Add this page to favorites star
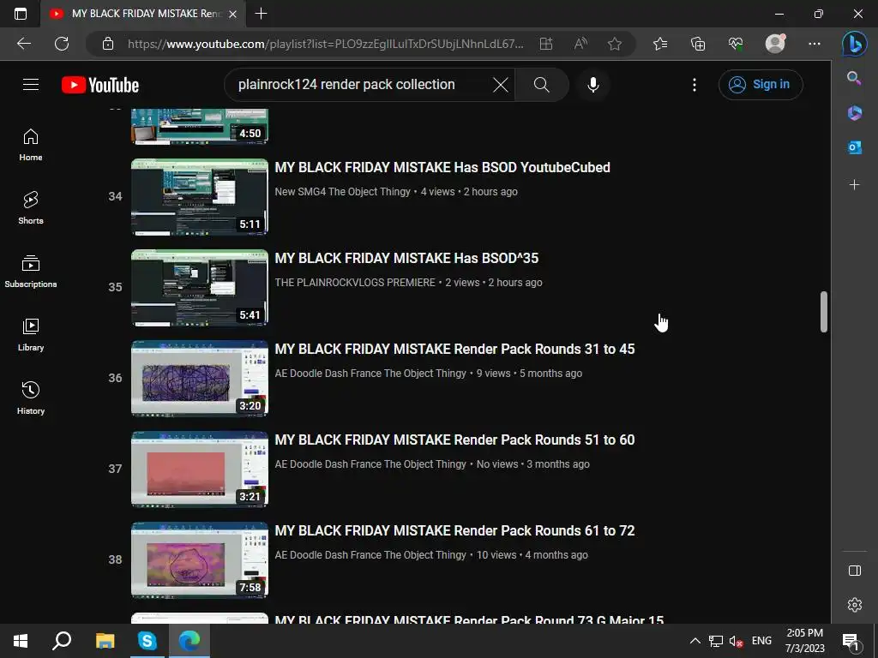This screenshot has width=878, height=658. pyautogui.click(x=615, y=44)
